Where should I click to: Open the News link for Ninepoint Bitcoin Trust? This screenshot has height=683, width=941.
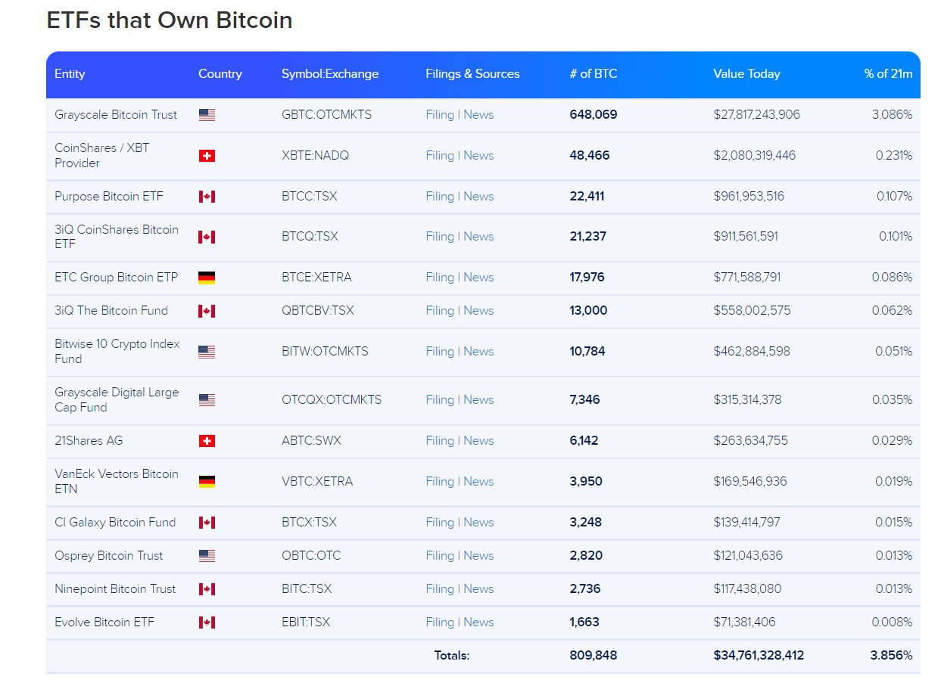point(478,589)
